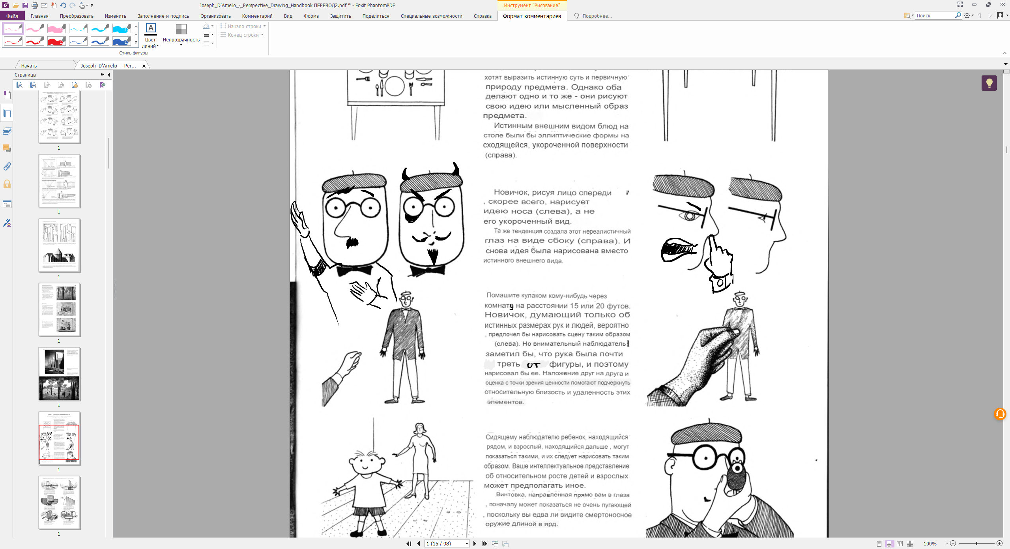The image size is (1010, 549).
Task: Open the Security lock panel icon
Action: [x=7, y=184]
